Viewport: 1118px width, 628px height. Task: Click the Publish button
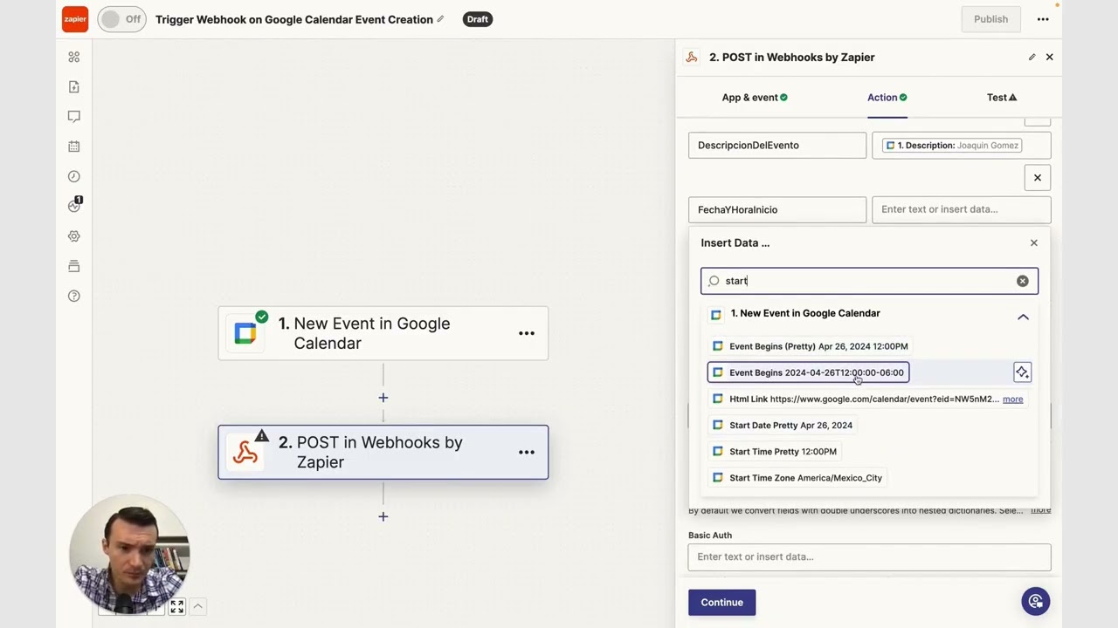pos(990,19)
